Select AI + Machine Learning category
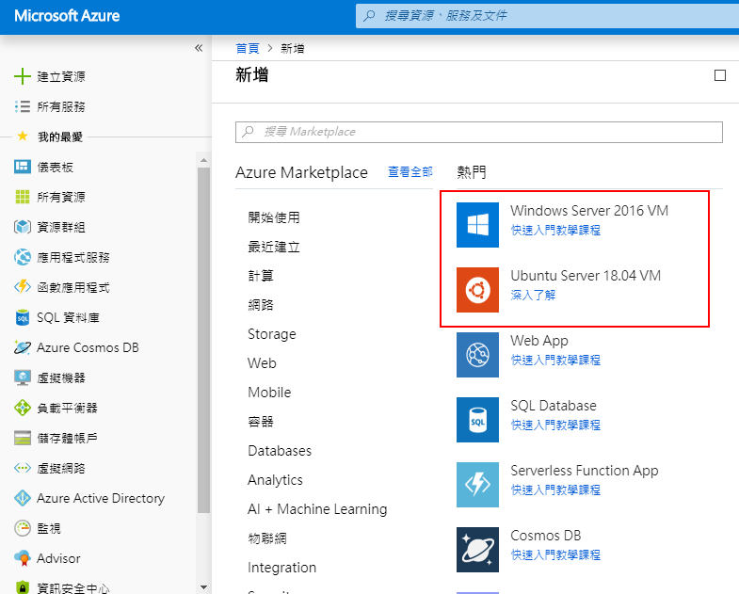Image resolution: width=739 pixels, height=594 pixels. (x=317, y=509)
